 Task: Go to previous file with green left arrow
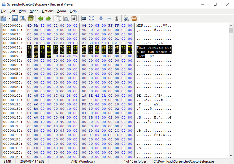click(41, 18)
